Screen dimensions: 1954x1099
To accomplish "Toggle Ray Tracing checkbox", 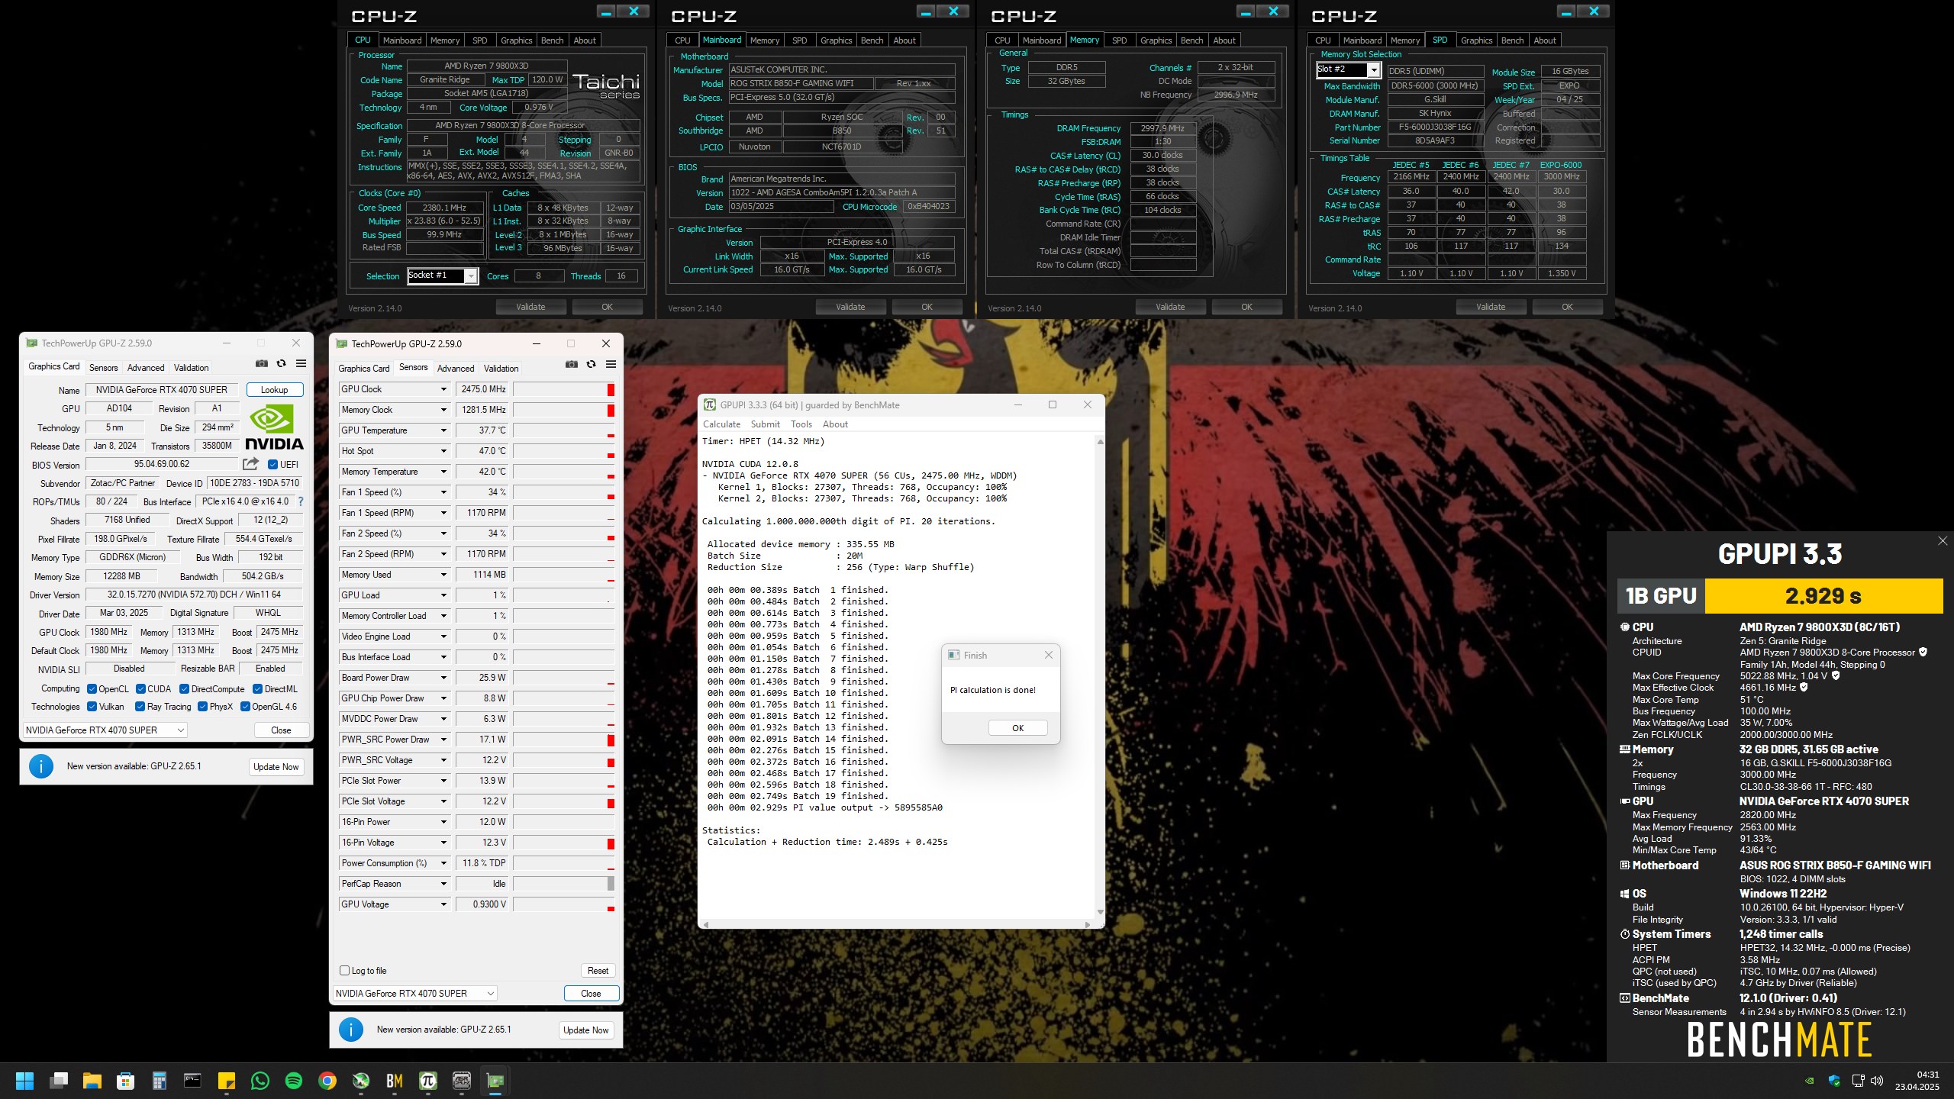I will pos(140,707).
